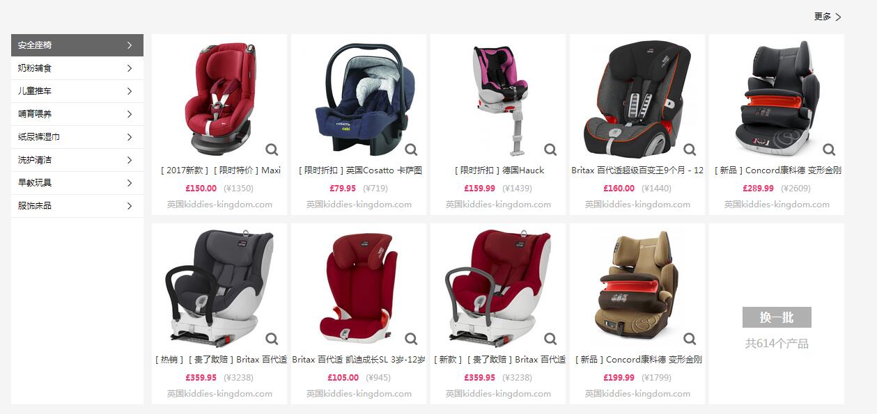Image resolution: width=877 pixels, height=414 pixels.
Task: Expand the 奶粉辅食 category arrow
Action: (x=130, y=68)
